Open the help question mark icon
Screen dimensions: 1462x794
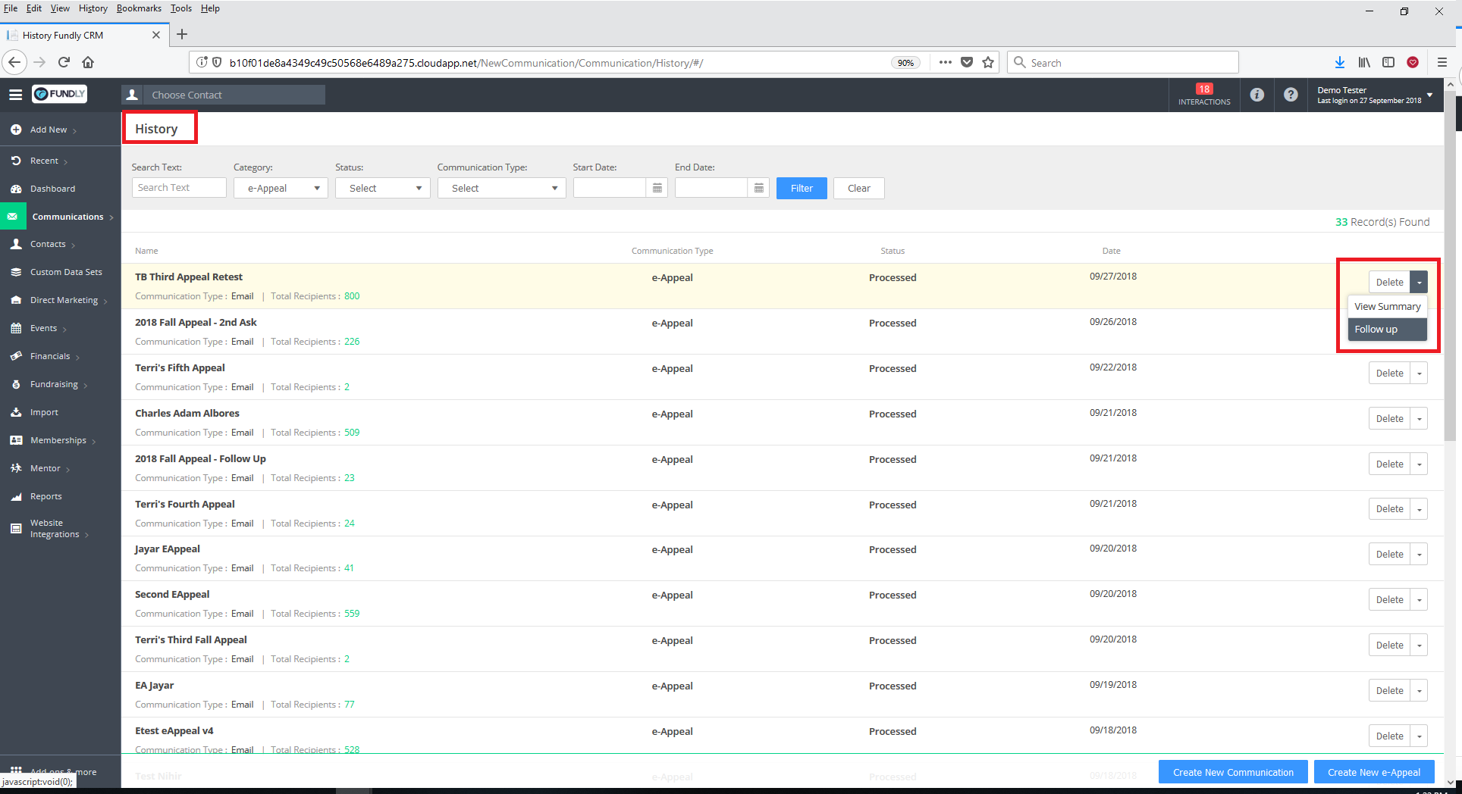[x=1291, y=95]
